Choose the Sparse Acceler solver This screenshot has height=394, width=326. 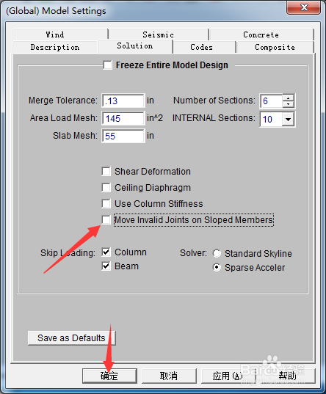coord(217,267)
